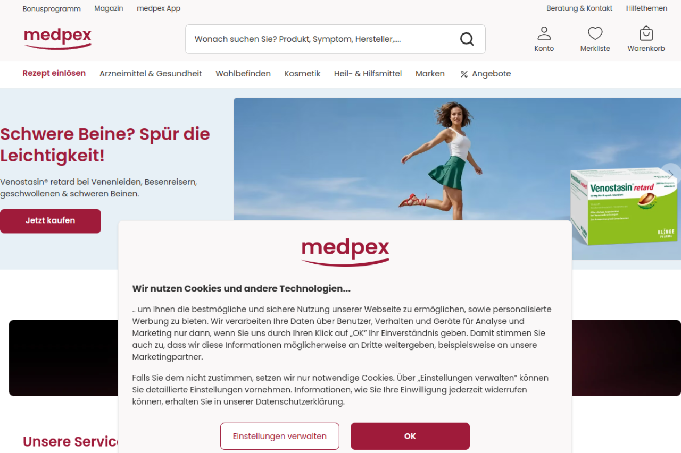This screenshot has height=453, width=681.
Task: Select the Marken navigation item
Action: coord(430,74)
